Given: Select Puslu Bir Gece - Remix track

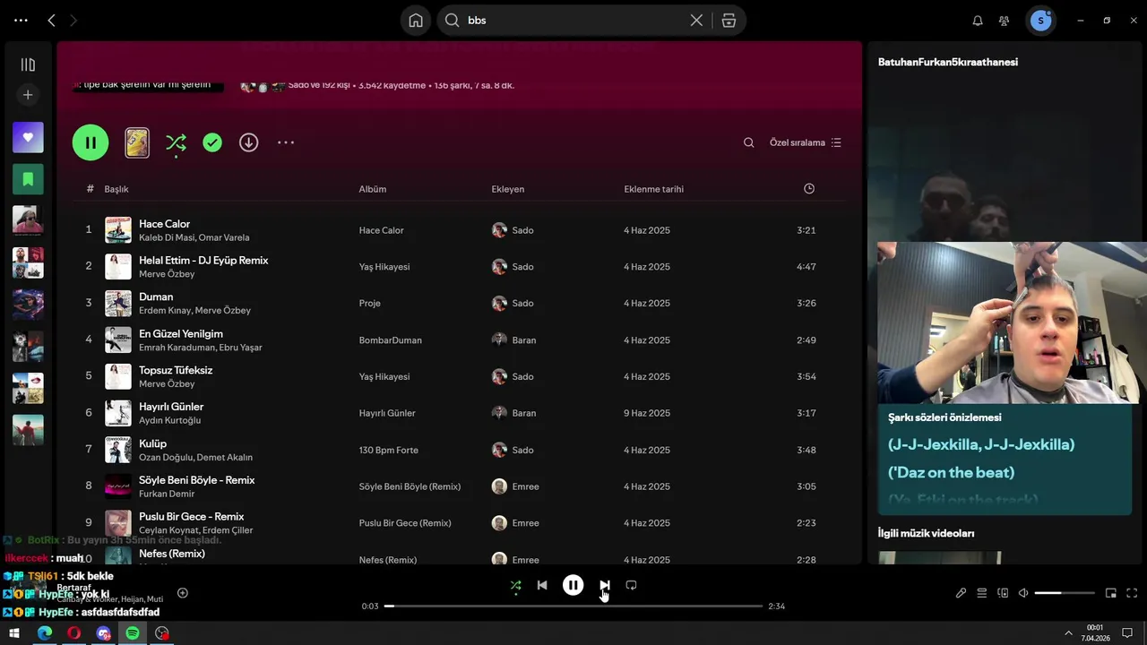Looking at the screenshot, I should point(192,517).
